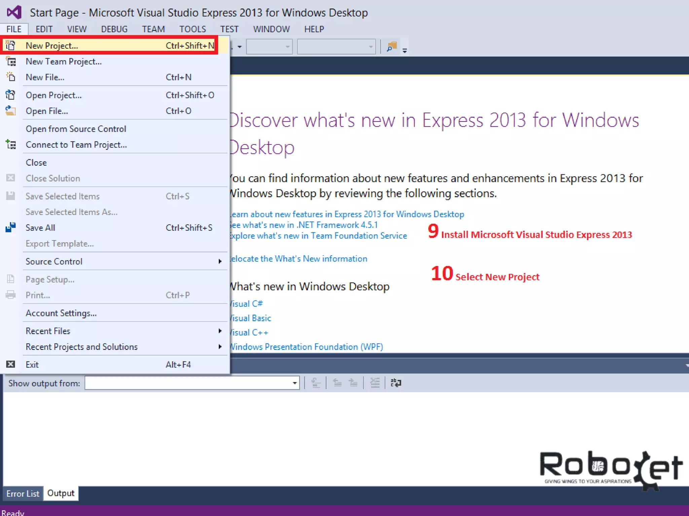Open toolbar overflow options arrow
Image resolution: width=689 pixels, height=516 pixels.
[405, 50]
